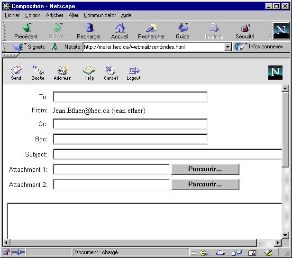This screenshot has height=258, width=292.
Task: Click vertical scrollbar down arrow
Action: point(285,235)
